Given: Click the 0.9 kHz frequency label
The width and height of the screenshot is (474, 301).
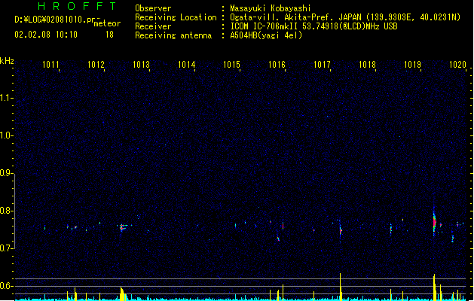Looking at the screenshot, I should click(6, 173).
